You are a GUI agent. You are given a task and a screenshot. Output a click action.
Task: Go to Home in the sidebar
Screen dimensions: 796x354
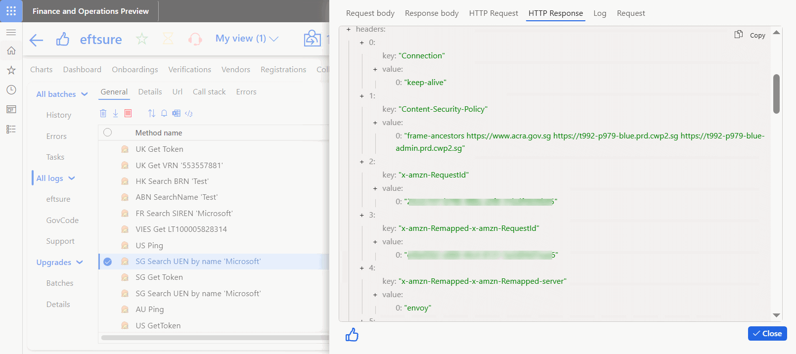tap(11, 50)
